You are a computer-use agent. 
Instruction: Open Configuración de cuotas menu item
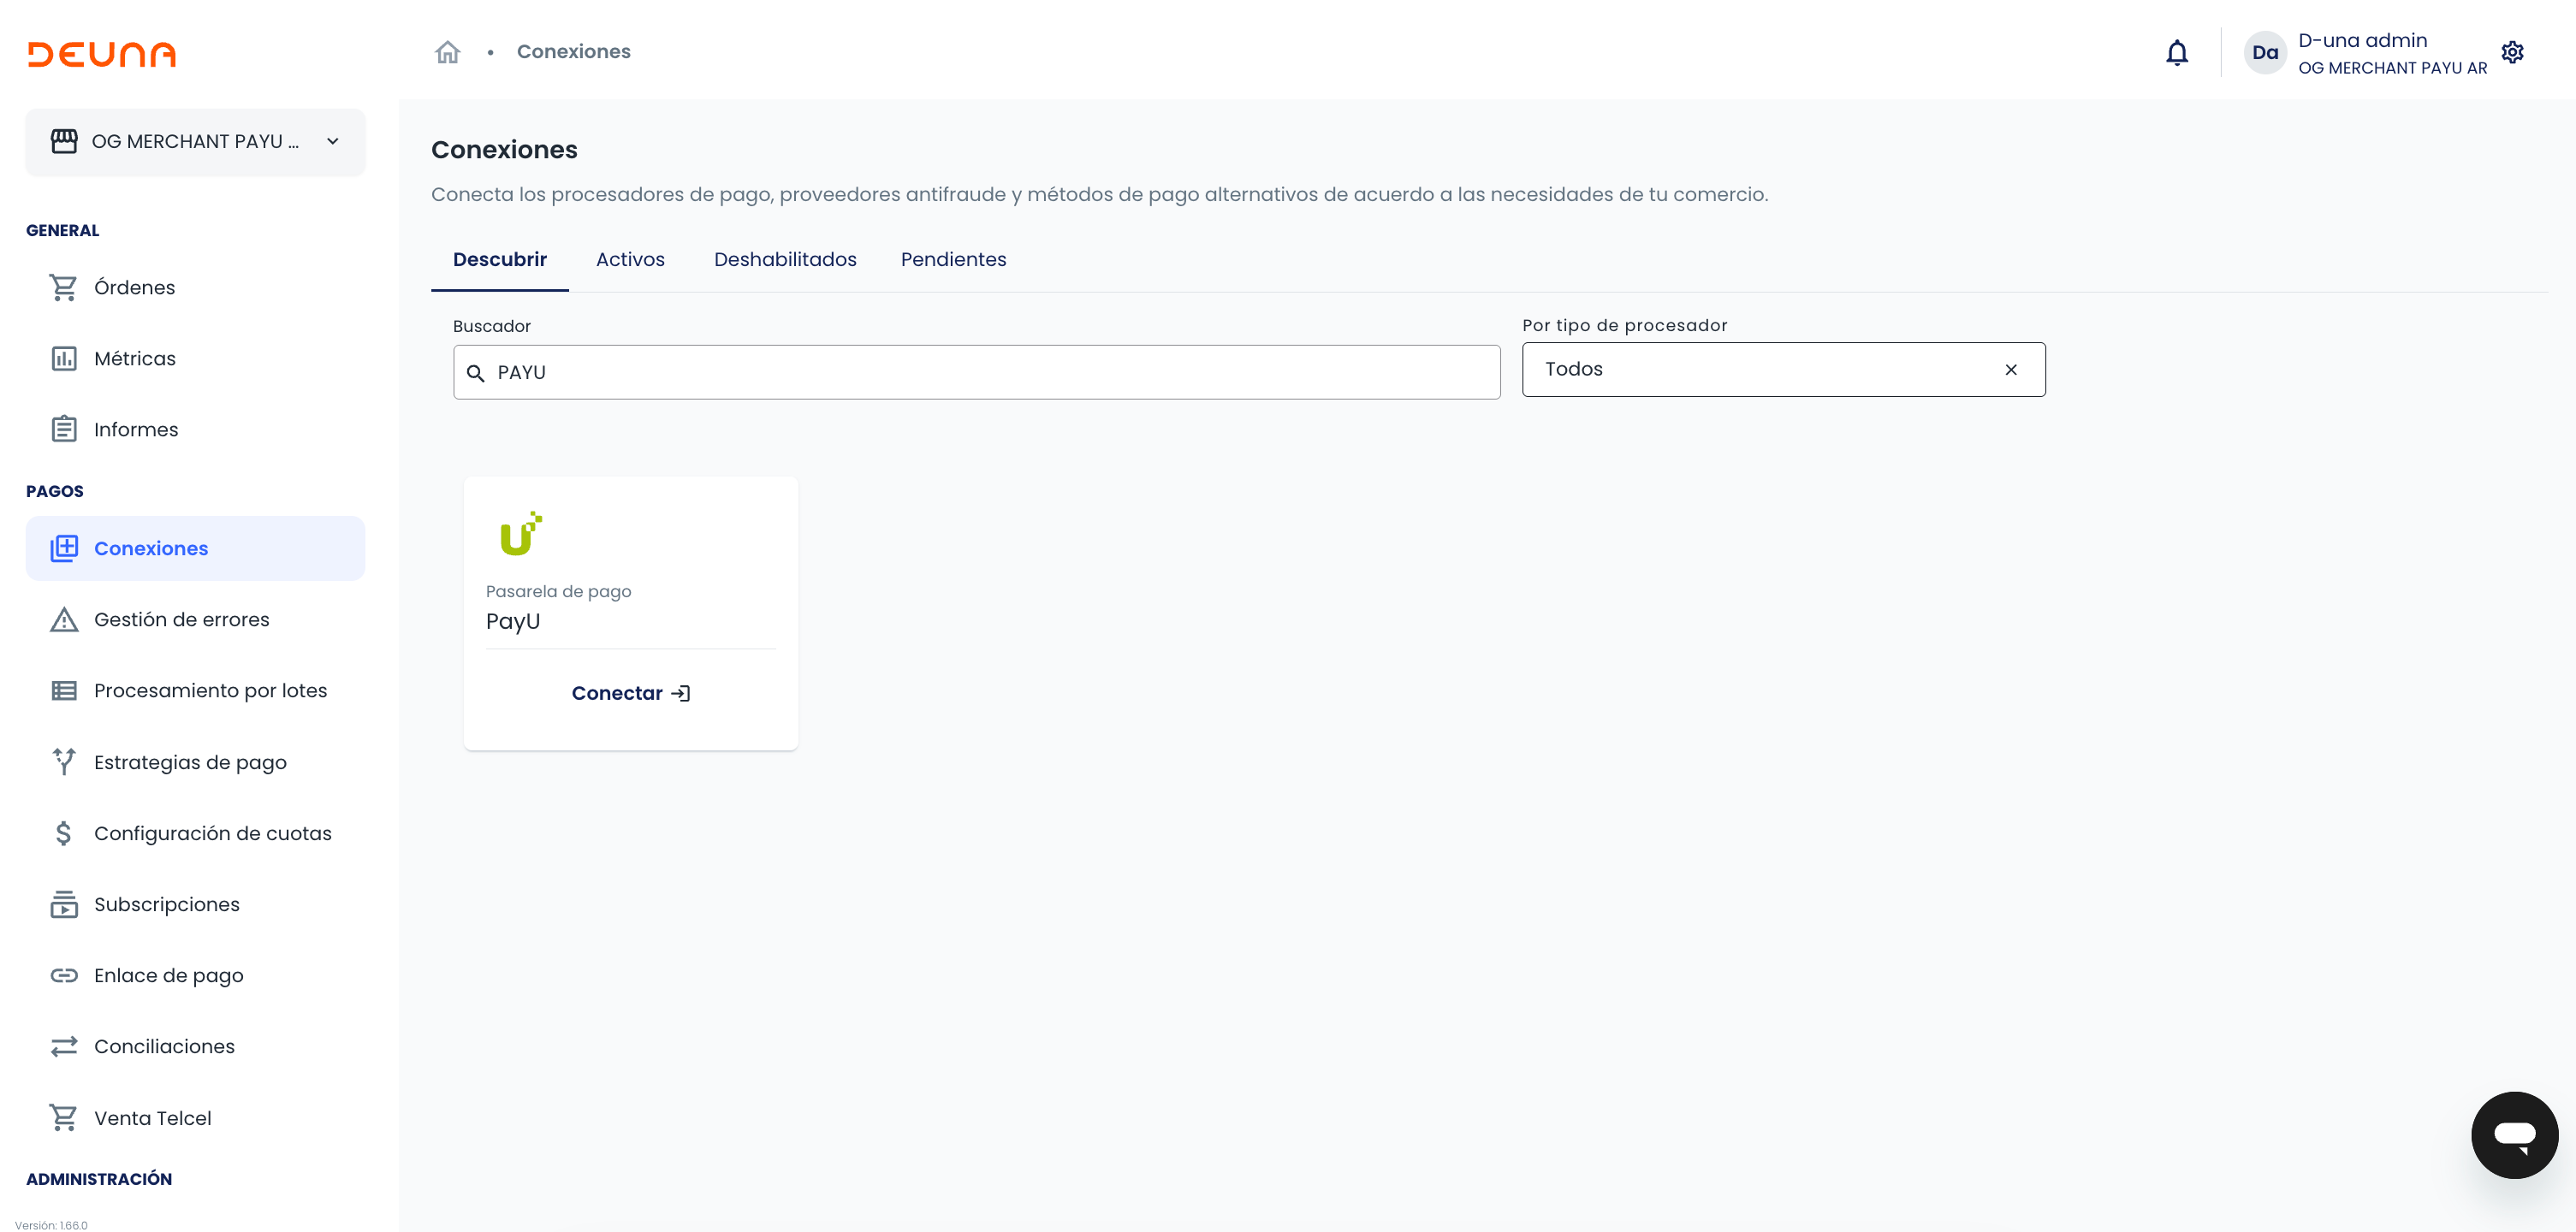(x=212, y=833)
